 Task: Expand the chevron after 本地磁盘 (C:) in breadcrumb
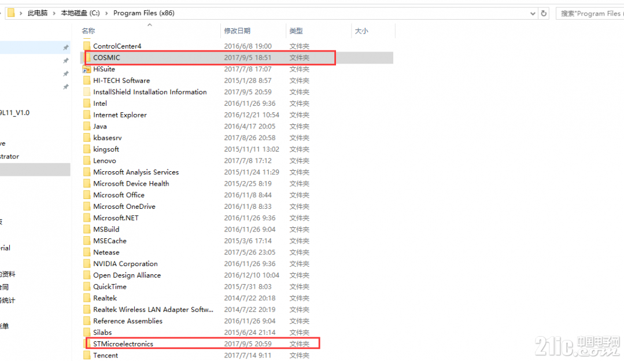[x=106, y=13]
